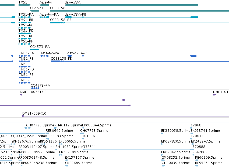The height and width of the screenshot is (167, 229).
Task: Select protein TMS1-PB
Action: coord(26,59)
